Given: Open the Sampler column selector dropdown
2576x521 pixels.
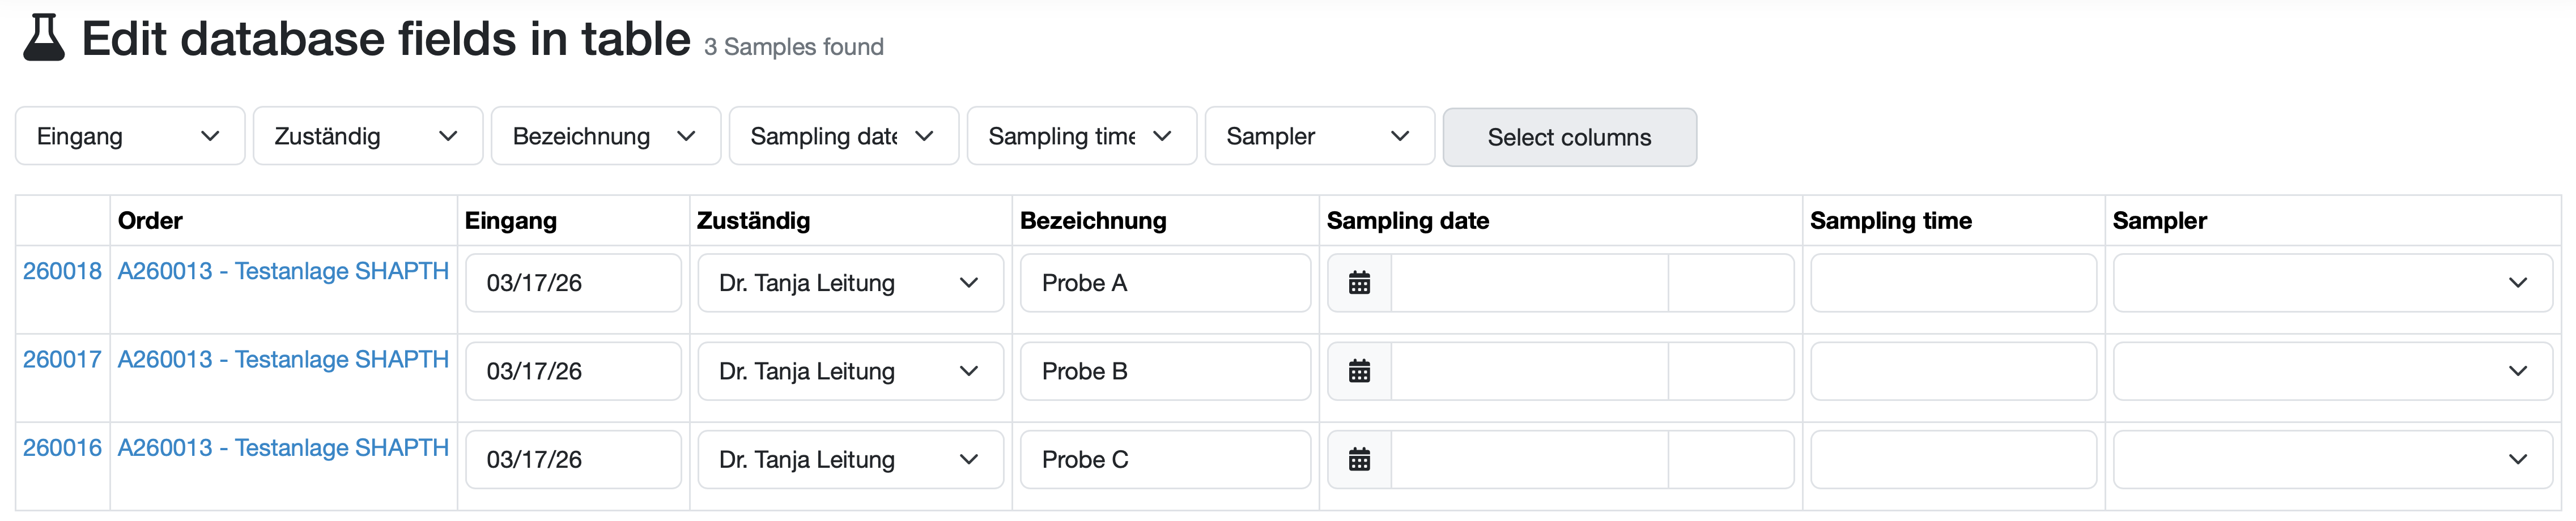Looking at the screenshot, I should (x=1319, y=136).
